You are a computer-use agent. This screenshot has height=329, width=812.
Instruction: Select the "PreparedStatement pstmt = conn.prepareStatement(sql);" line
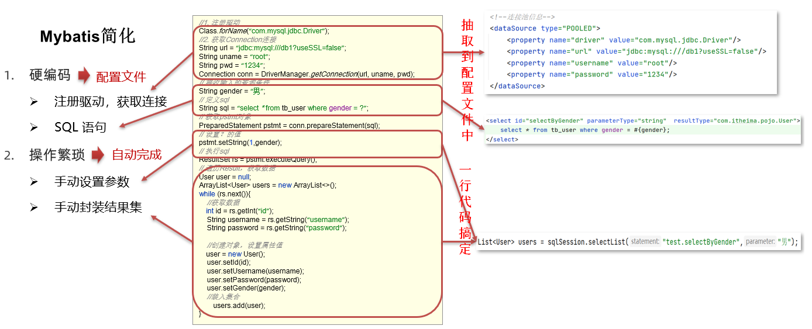[x=289, y=126]
